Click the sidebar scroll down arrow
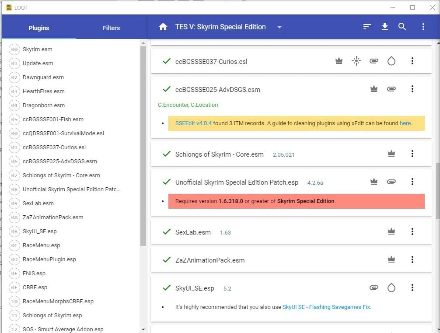The width and height of the screenshot is (440, 333). click(143, 329)
